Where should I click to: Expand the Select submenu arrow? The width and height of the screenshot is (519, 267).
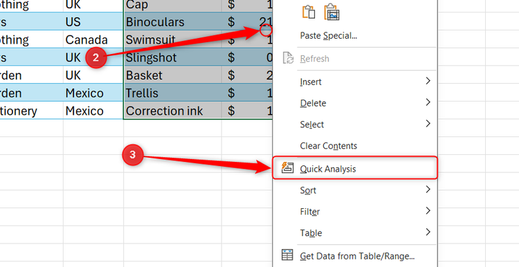pos(428,123)
